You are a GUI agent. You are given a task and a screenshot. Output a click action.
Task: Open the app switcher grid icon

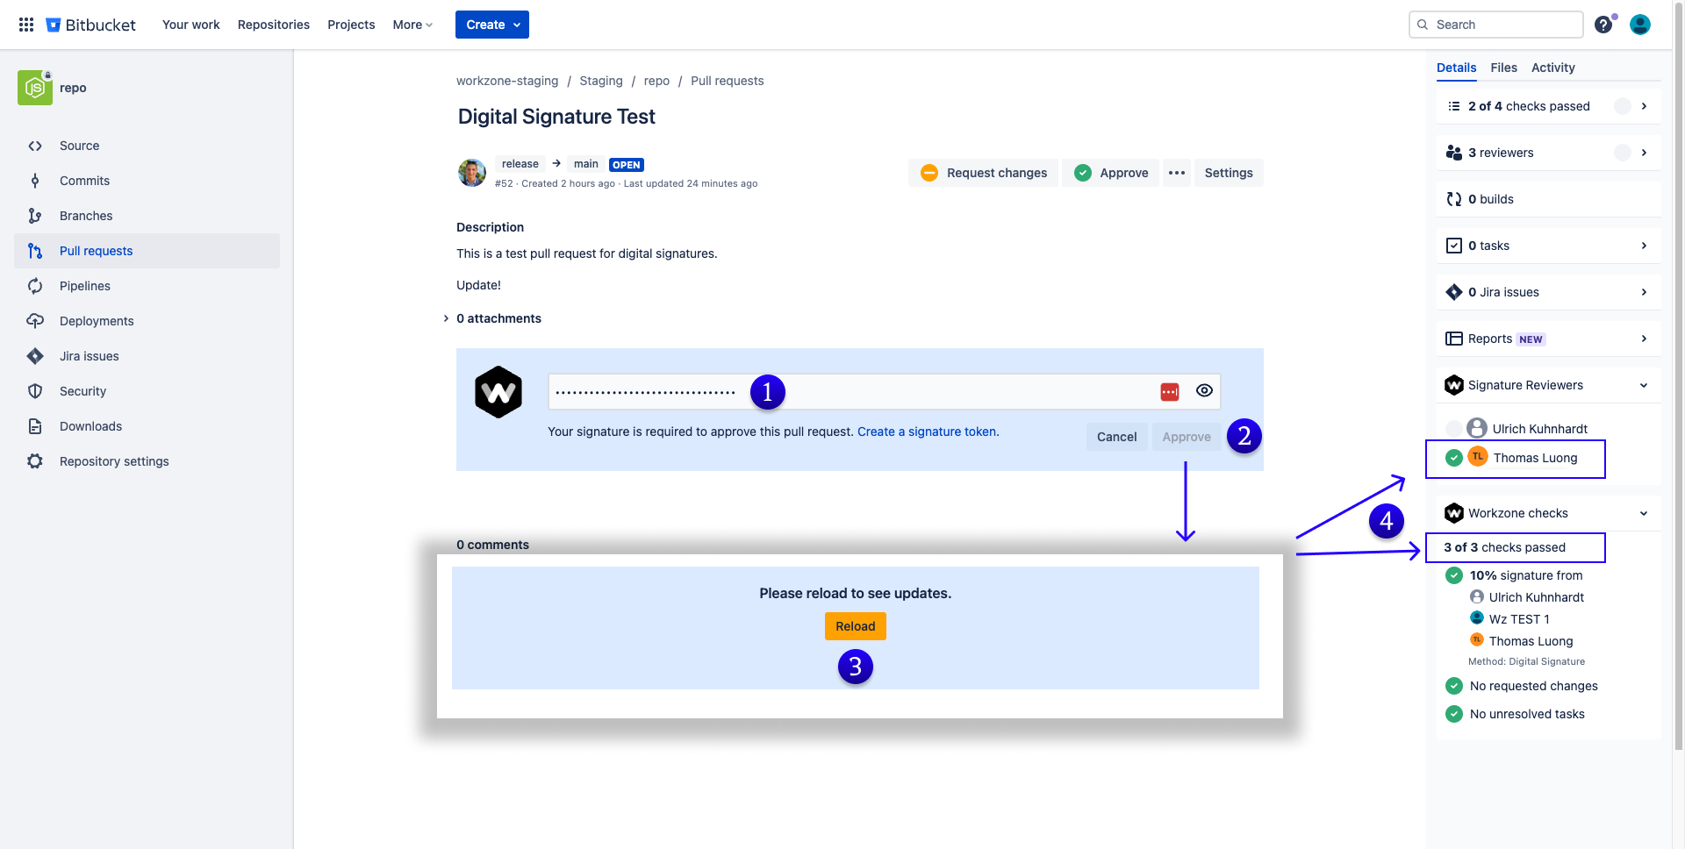point(25,24)
